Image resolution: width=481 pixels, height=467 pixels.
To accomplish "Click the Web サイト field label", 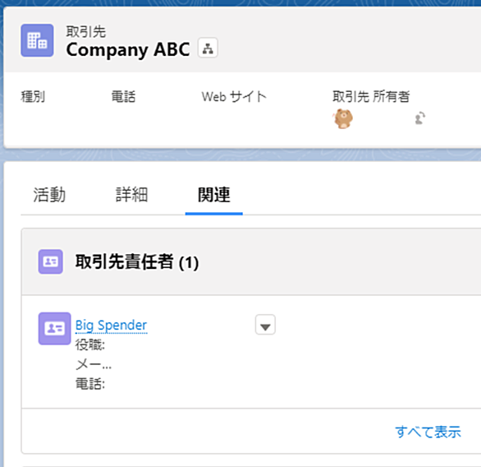I will click(x=234, y=97).
